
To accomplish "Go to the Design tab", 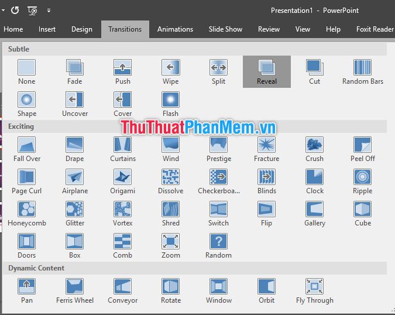I will pyautogui.click(x=82, y=29).
